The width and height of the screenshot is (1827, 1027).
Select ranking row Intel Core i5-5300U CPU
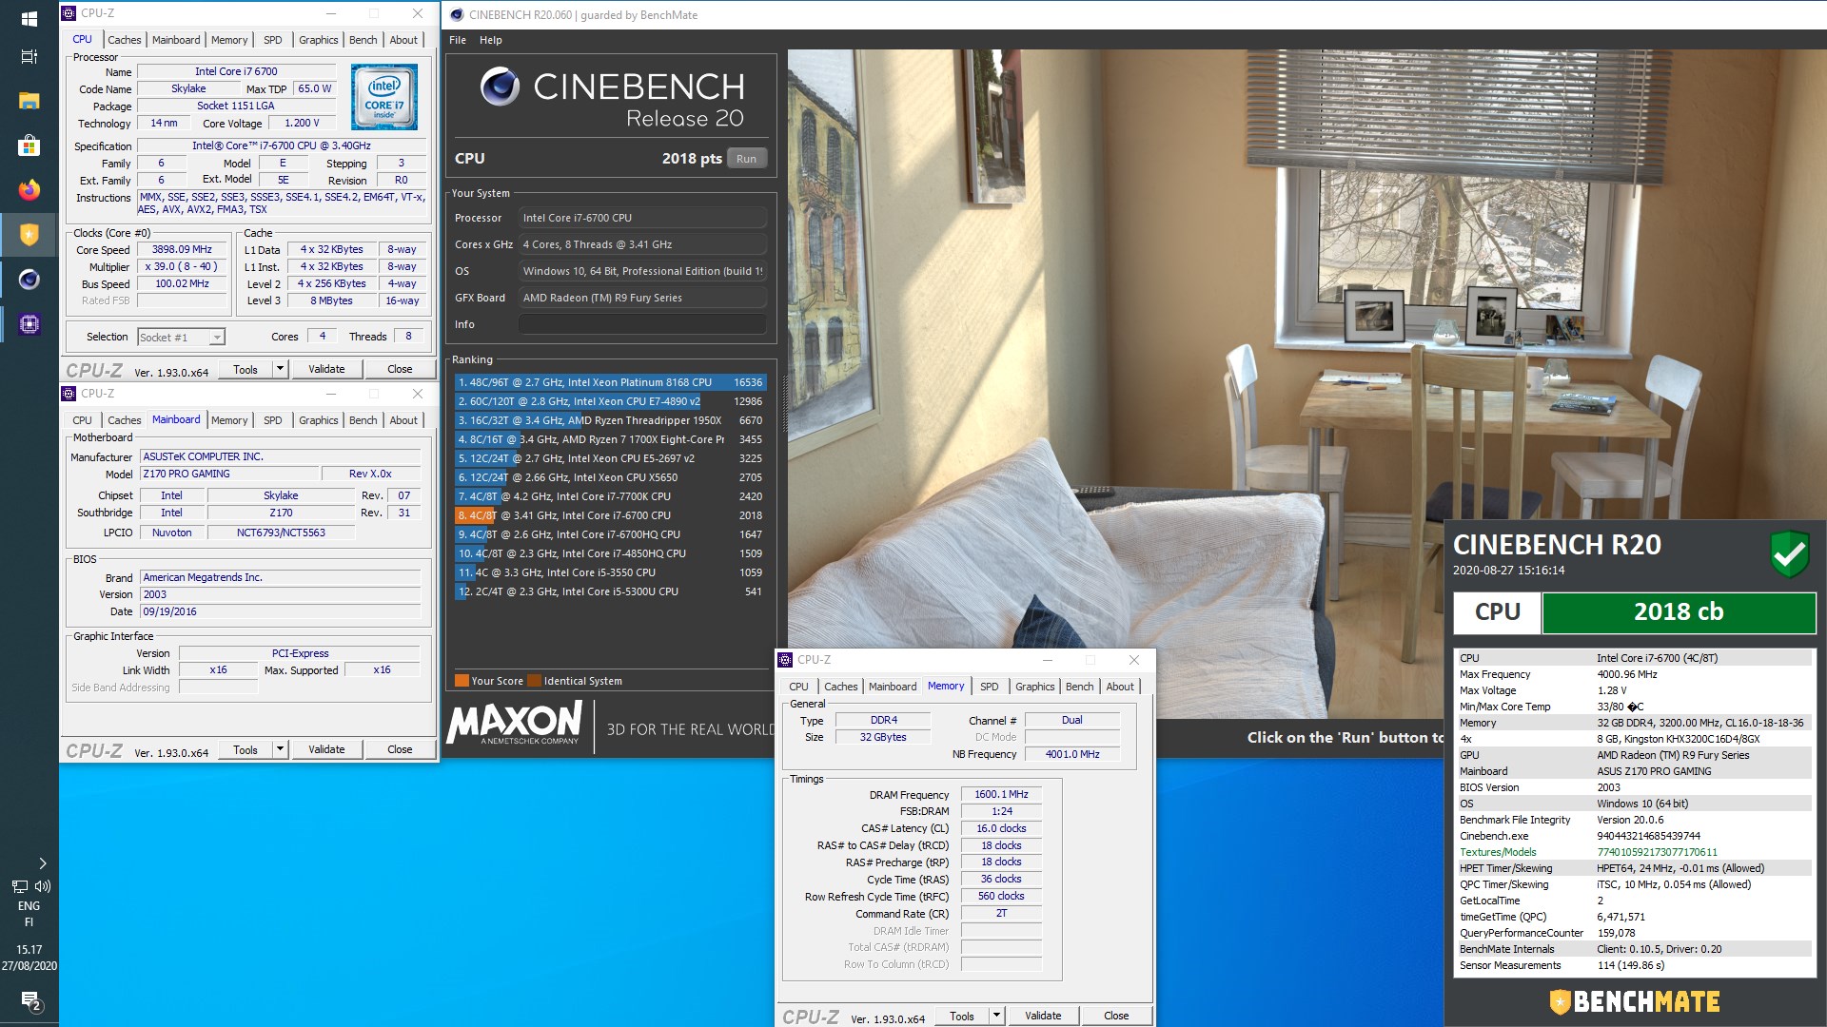pos(609,591)
